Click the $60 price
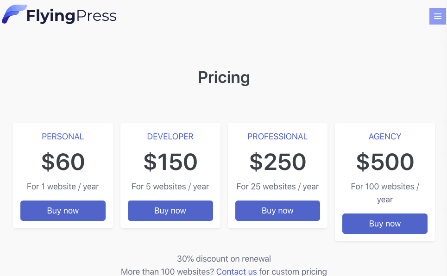 63,162
